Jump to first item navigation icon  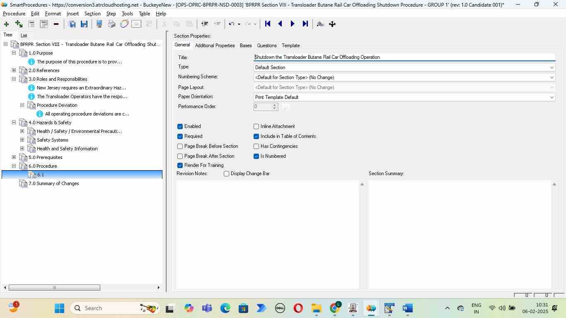(268, 24)
